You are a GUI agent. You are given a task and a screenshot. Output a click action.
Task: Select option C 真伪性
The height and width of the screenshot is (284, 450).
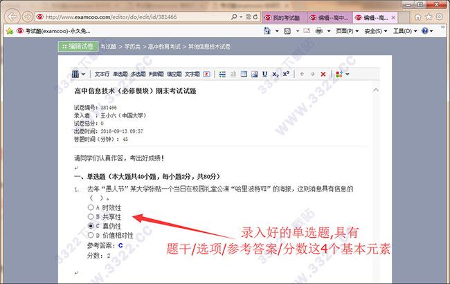pos(91,226)
